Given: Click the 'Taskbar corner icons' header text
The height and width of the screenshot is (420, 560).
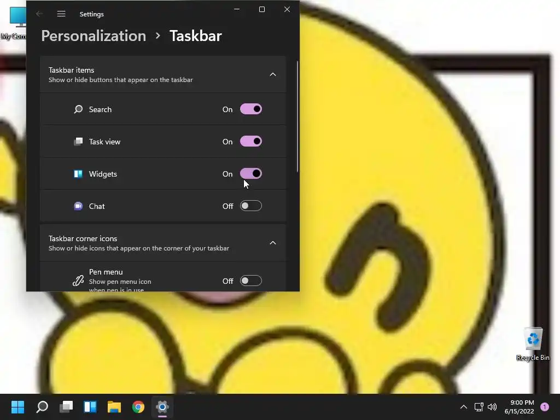Looking at the screenshot, I should 83,238.
